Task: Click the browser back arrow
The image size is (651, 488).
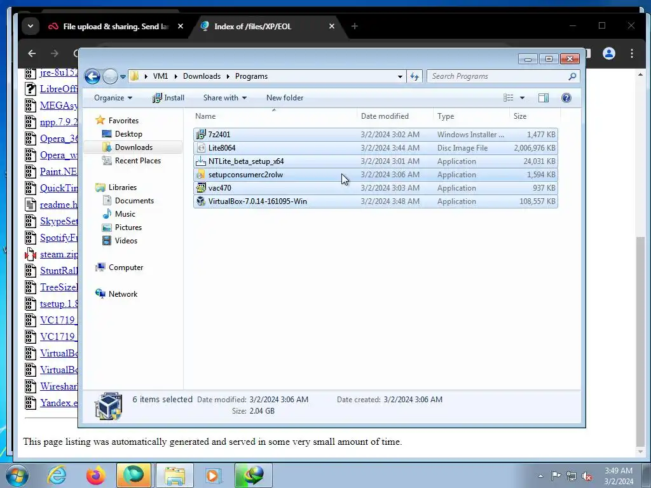Action: tap(32, 53)
